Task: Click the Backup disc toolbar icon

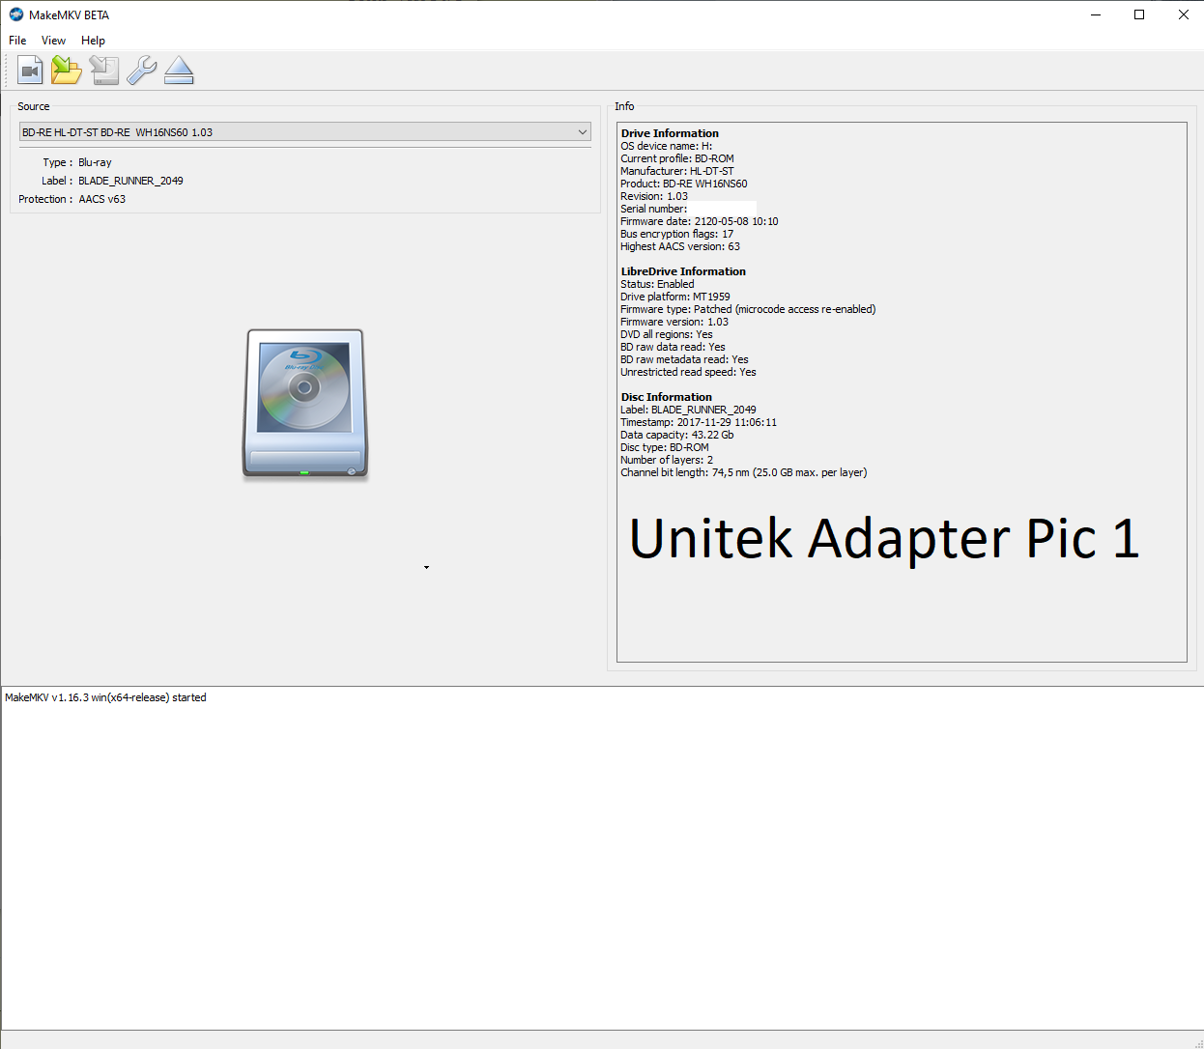Action: pos(103,71)
